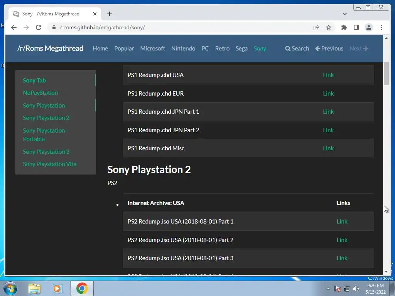Reload the page with the refresh icon
Viewport: 395px width, 296px height.
point(39,27)
